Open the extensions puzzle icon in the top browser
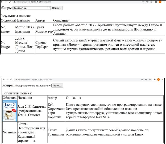Image resolution: width=166 pixels, height=144 pixels. click(156, 2)
